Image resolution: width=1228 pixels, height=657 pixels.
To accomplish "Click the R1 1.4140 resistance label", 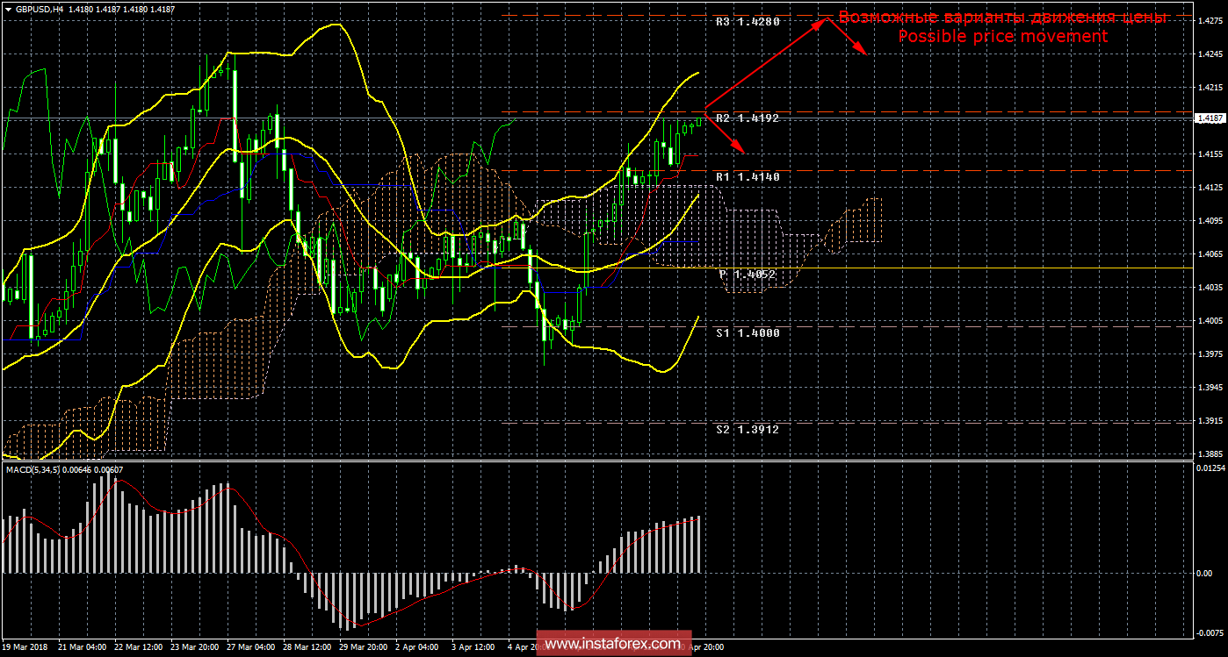I will 747,176.
